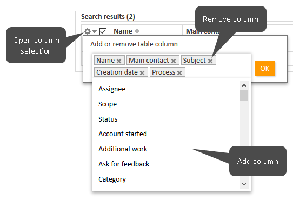Remove the Main contact column tag
This screenshot has height=200, width=293.
coord(174,61)
